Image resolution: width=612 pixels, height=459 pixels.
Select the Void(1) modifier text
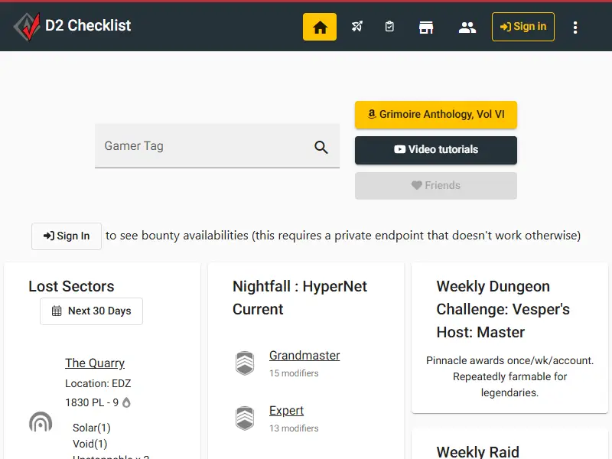pyautogui.click(x=90, y=444)
